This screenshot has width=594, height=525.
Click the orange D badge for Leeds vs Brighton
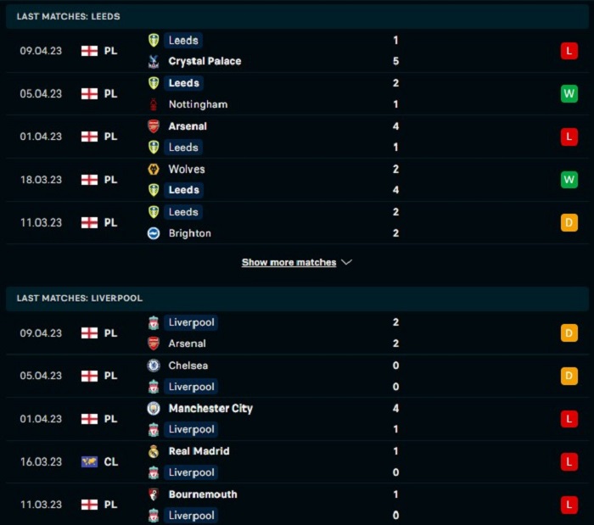tap(569, 222)
